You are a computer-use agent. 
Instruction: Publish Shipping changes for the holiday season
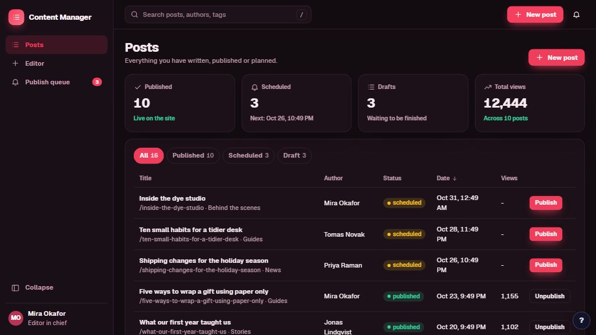pos(545,265)
